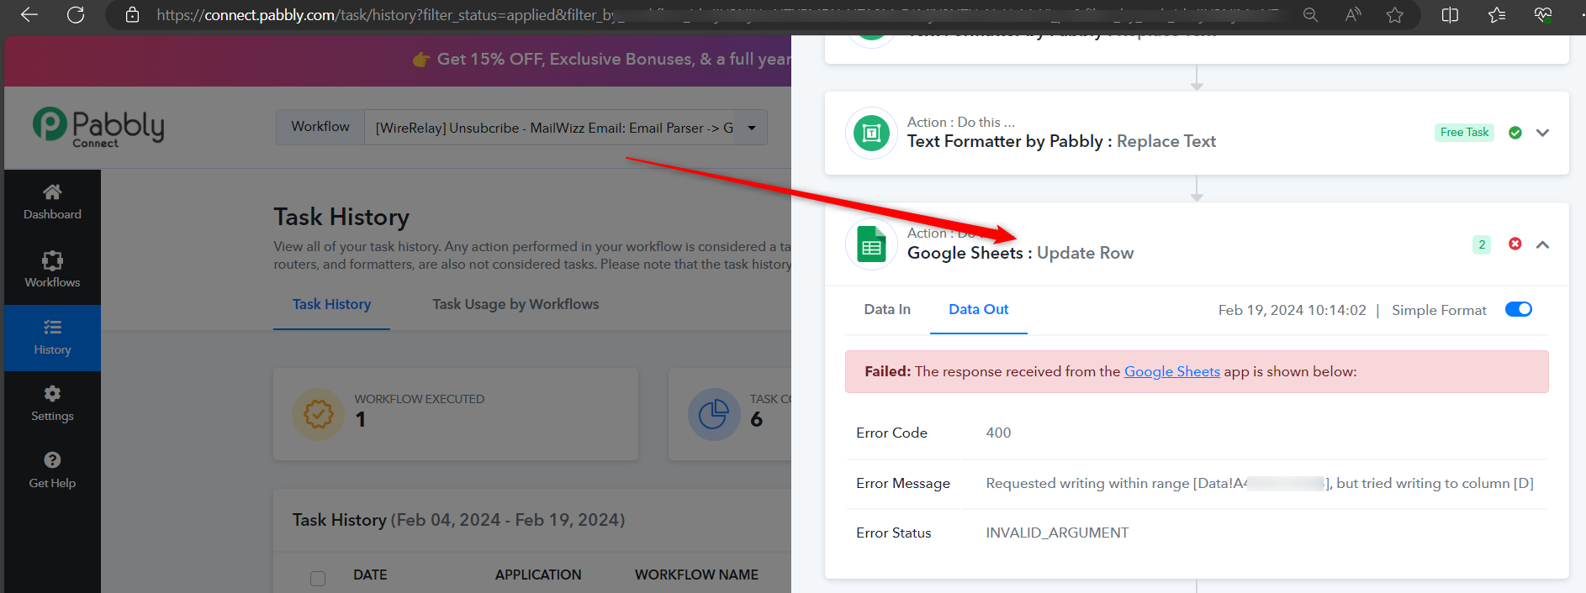Screen dimensions: 1586x593
Task: Open the Dashboard home icon
Action: pyautogui.click(x=52, y=192)
